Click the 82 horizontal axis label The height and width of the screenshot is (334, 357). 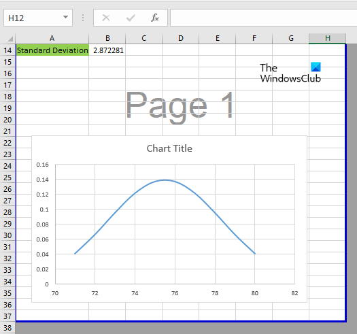pyautogui.click(x=294, y=293)
